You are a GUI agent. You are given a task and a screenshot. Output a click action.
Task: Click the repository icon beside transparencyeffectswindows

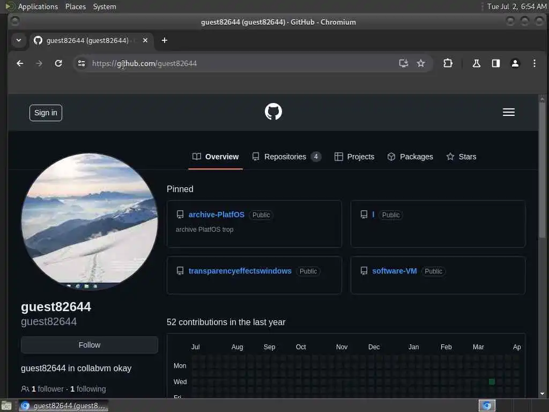180,271
